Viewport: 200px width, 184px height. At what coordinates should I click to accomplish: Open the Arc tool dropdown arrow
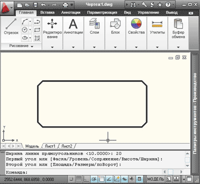[x=30, y=21]
